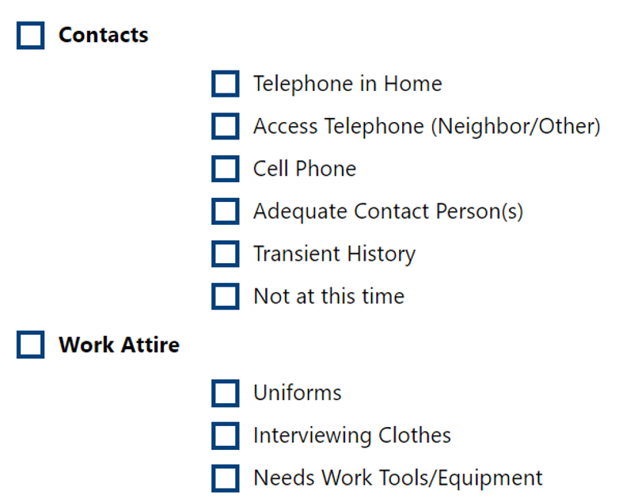This screenshot has width=619, height=499.
Task: Mark the Not at this time checkbox
Action: pos(226,296)
